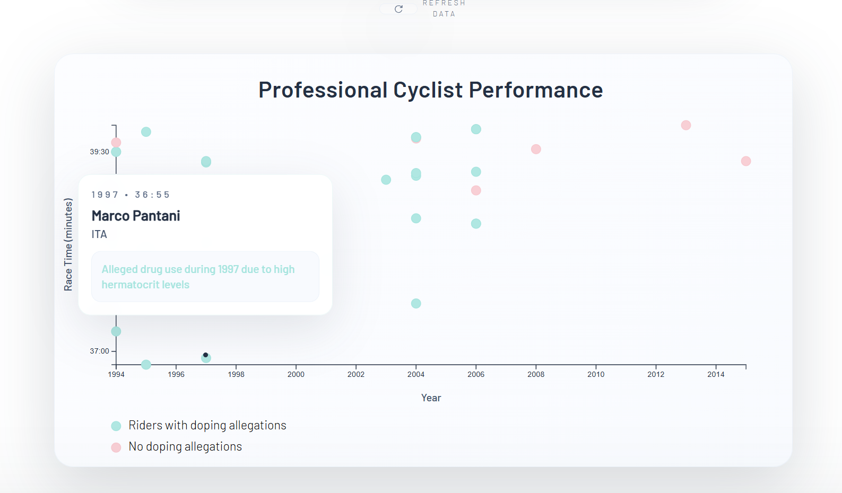842x493 pixels.
Task: Click the 2010 x-axis tick label
Action: click(596, 374)
